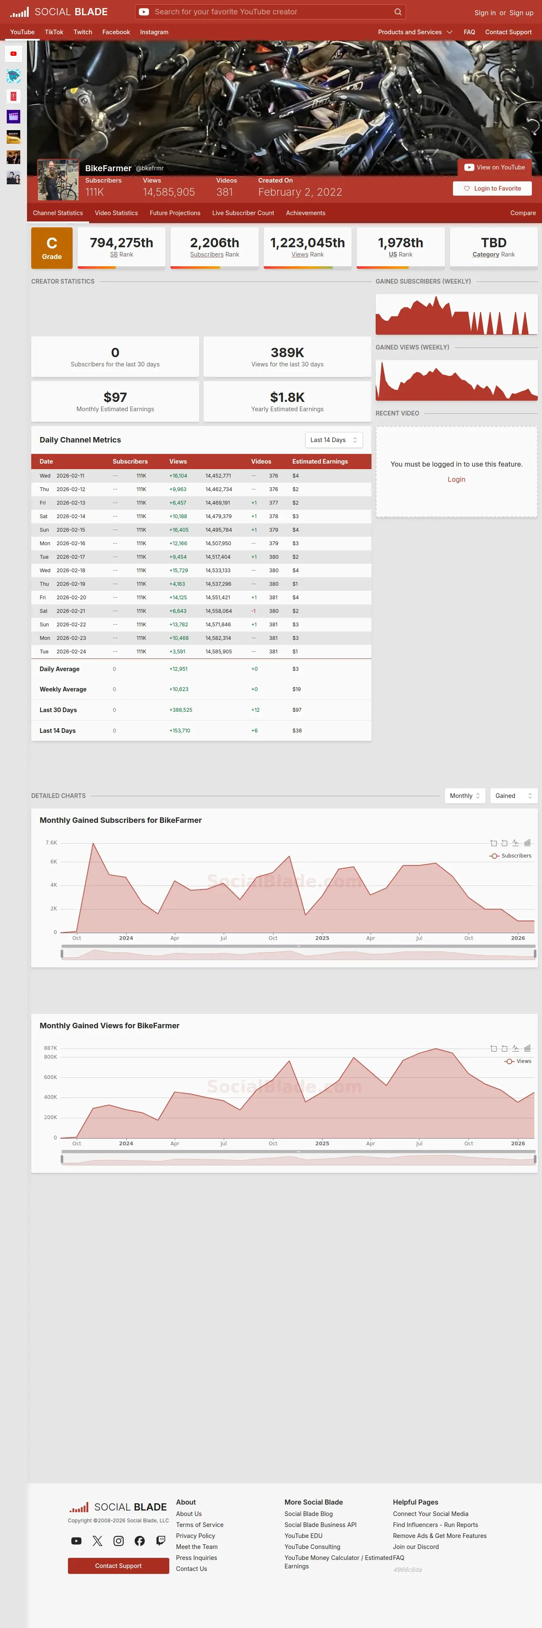This screenshot has width=542, height=1628.
Task: Click Login in the Recent Video panel
Action: [456, 480]
